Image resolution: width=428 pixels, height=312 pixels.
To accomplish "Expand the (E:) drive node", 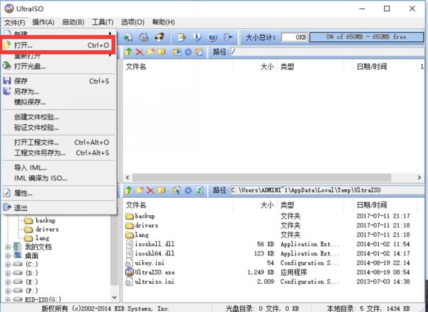I will pyautogui.click(x=8, y=281).
